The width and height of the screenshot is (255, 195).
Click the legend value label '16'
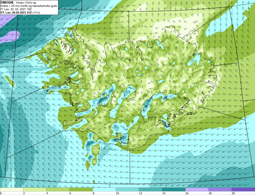(x=187, y=193)
